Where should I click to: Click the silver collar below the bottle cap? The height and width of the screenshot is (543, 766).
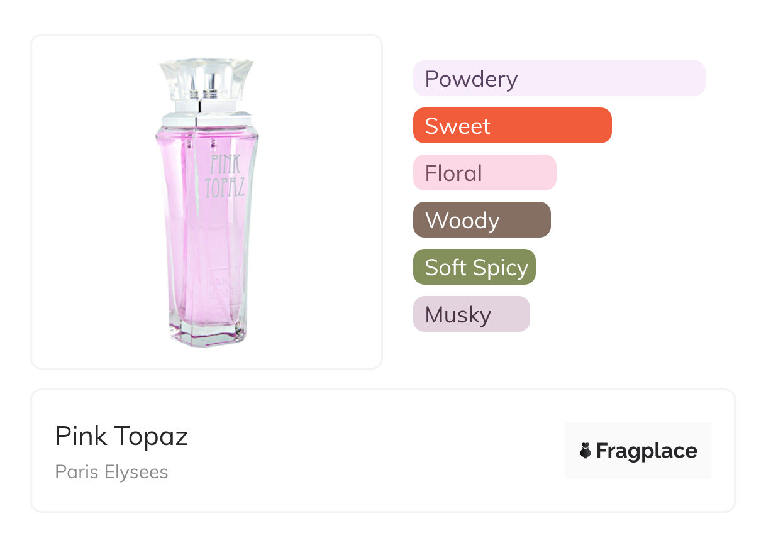pos(206,118)
